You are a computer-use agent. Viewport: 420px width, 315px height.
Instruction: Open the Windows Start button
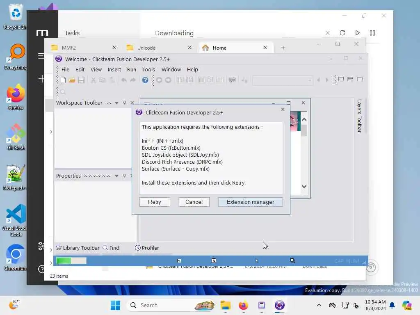click(115, 305)
